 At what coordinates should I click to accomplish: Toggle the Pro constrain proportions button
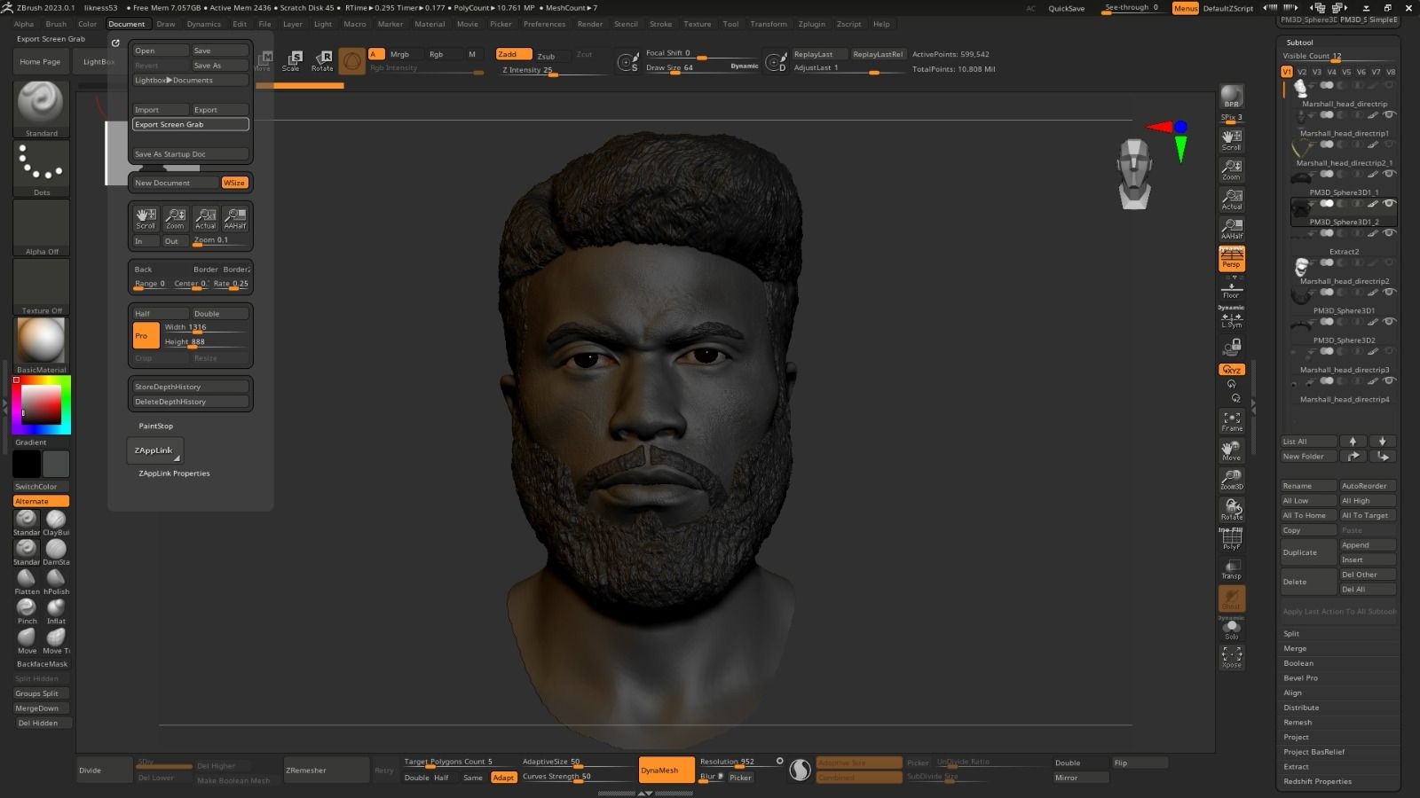pyautogui.click(x=146, y=335)
